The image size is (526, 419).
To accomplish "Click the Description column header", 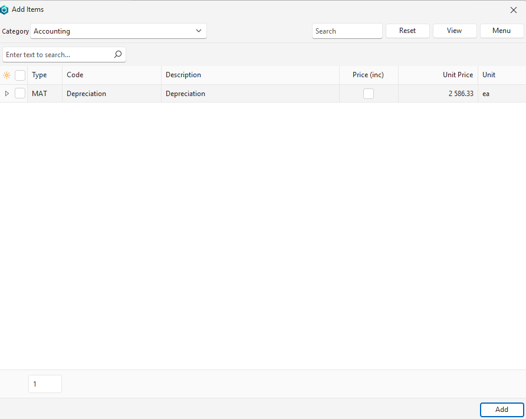I will point(249,75).
